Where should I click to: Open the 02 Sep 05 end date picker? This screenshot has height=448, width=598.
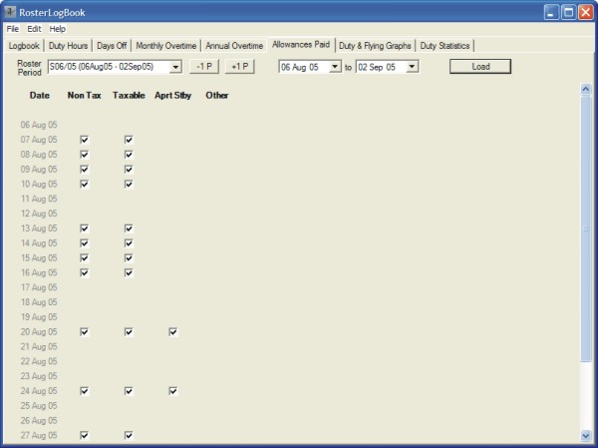pos(412,67)
